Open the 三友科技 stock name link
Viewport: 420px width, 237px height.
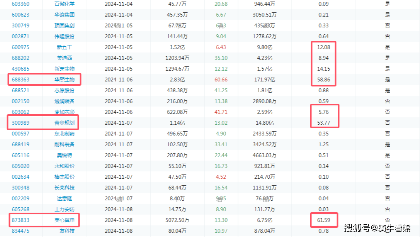point(64,231)
